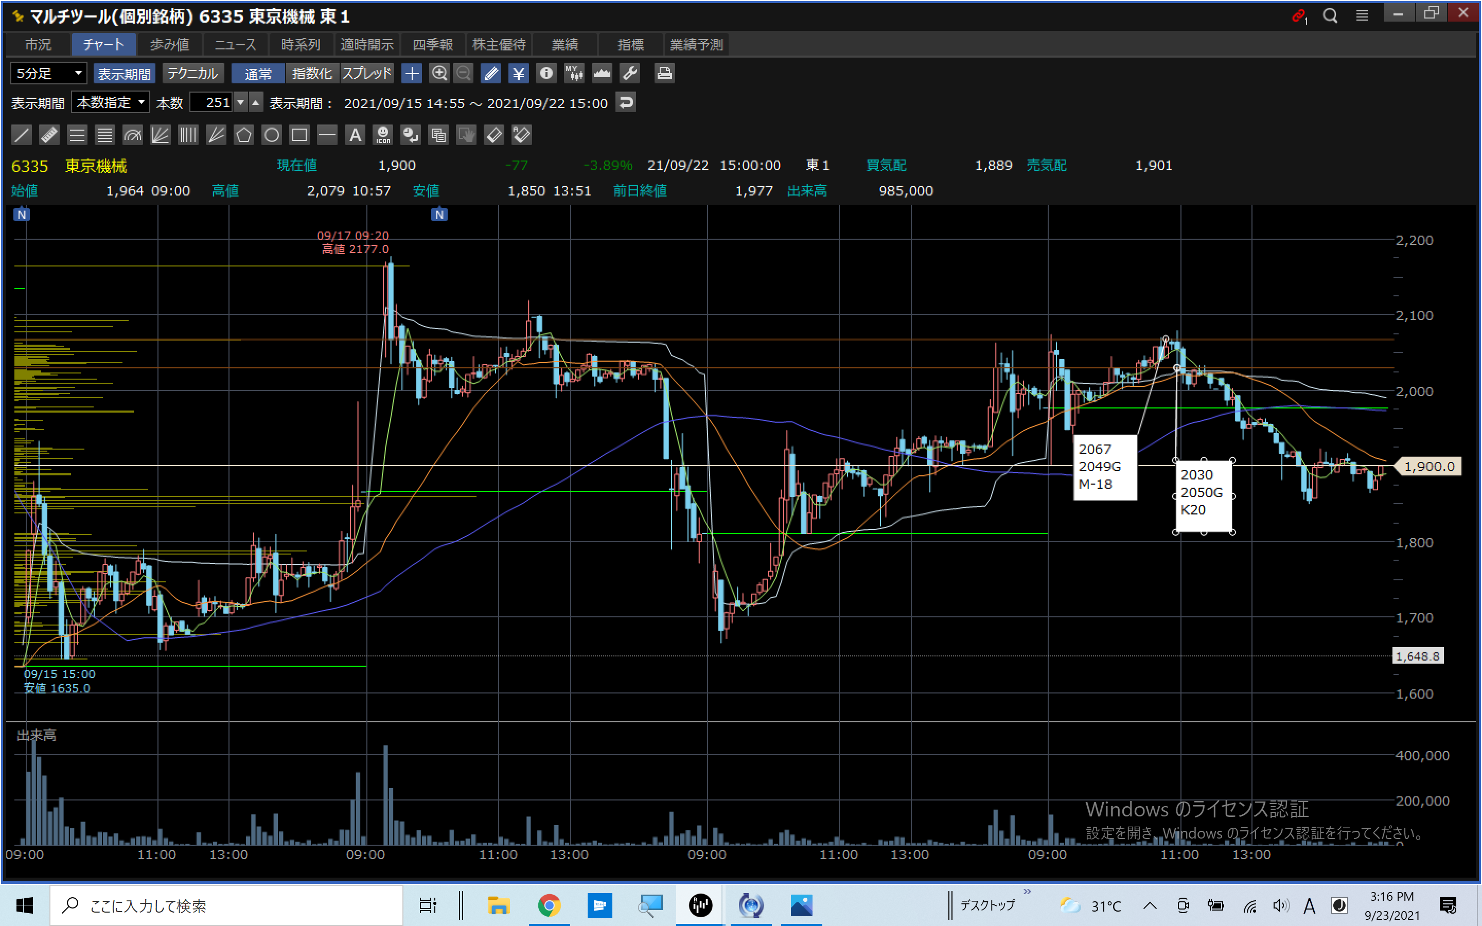Select the text annotation tool (A)
This screenshot has height=926, width=1482.
[355, 135]
